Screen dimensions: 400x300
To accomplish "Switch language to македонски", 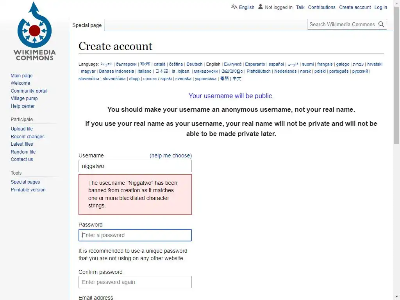I will [205, 71].
